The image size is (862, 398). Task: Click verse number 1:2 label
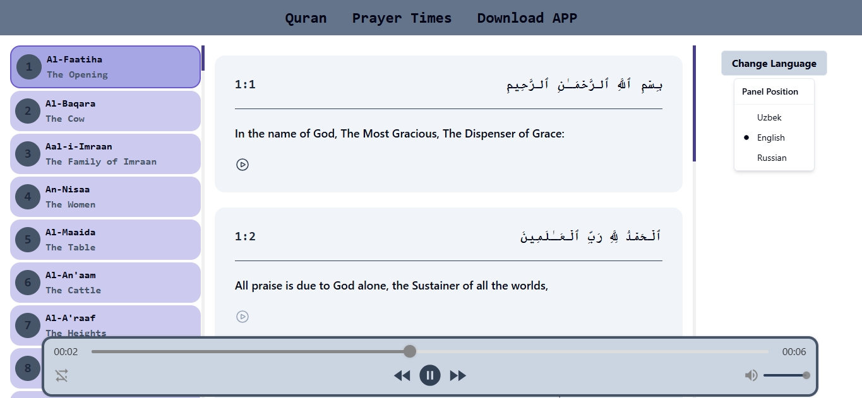pos(245,237)
